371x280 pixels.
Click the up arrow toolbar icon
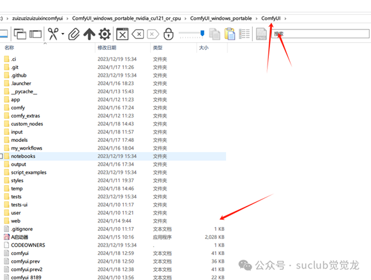(89, 34)
